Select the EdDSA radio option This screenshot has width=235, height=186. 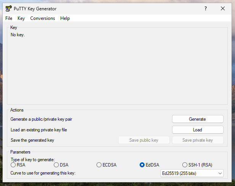tap(142, 165)
